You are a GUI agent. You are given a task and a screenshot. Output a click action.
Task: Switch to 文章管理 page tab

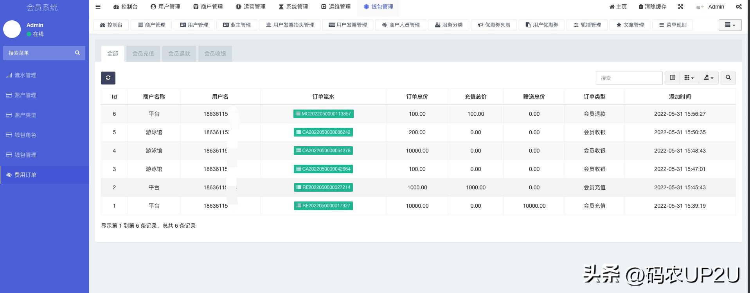pyautogui.click(x=630, y=25)
